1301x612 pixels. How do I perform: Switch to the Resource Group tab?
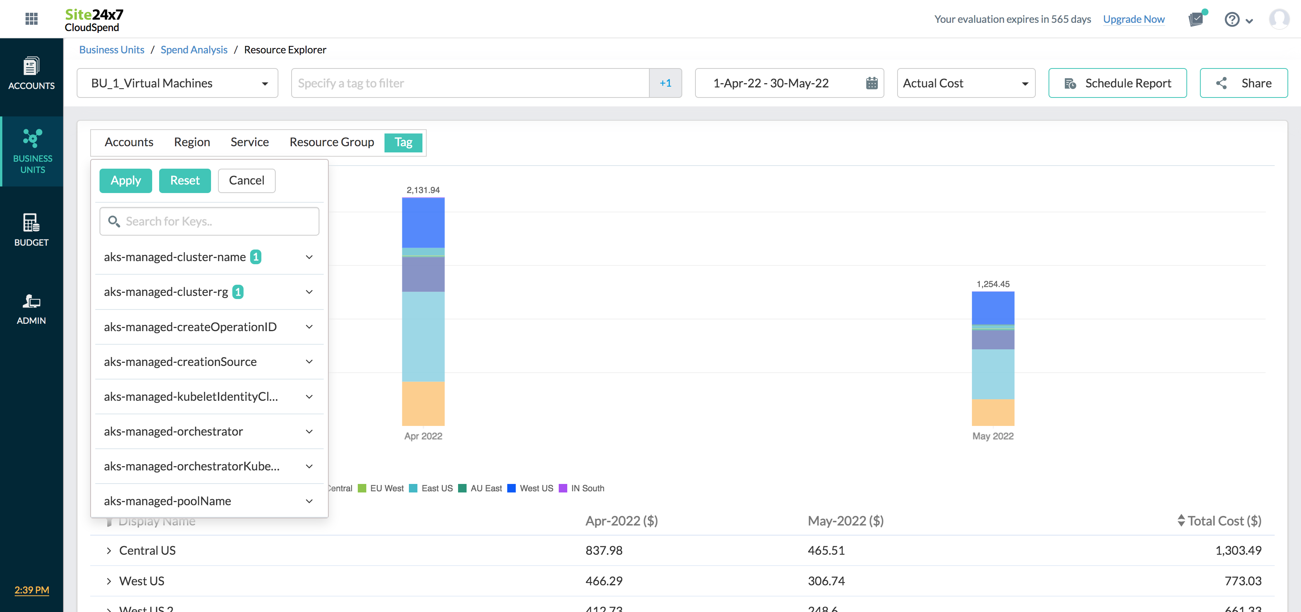(331, 142)
